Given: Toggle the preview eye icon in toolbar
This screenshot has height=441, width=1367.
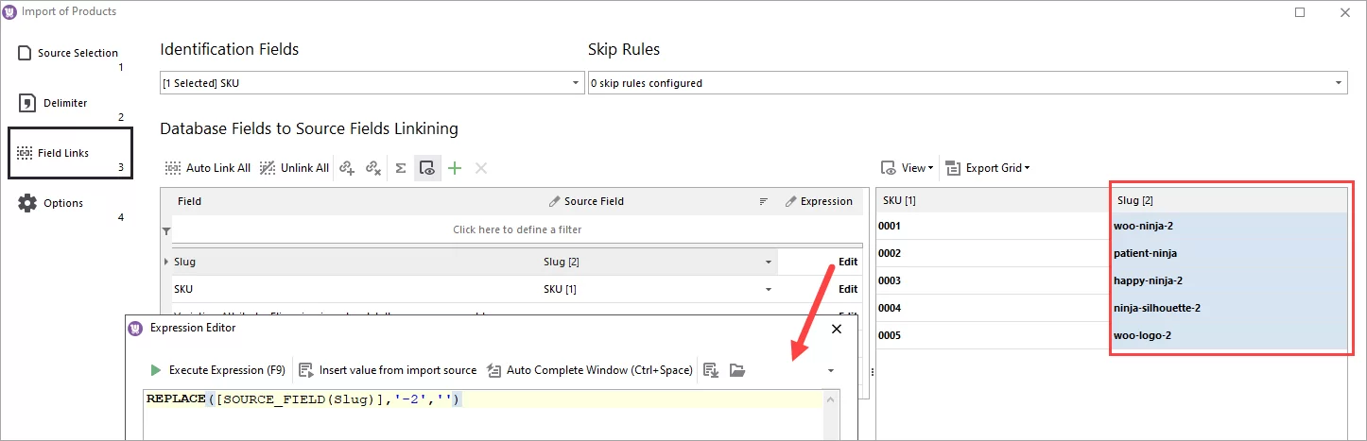Looking at the screenshot, I should coord(427,168).
